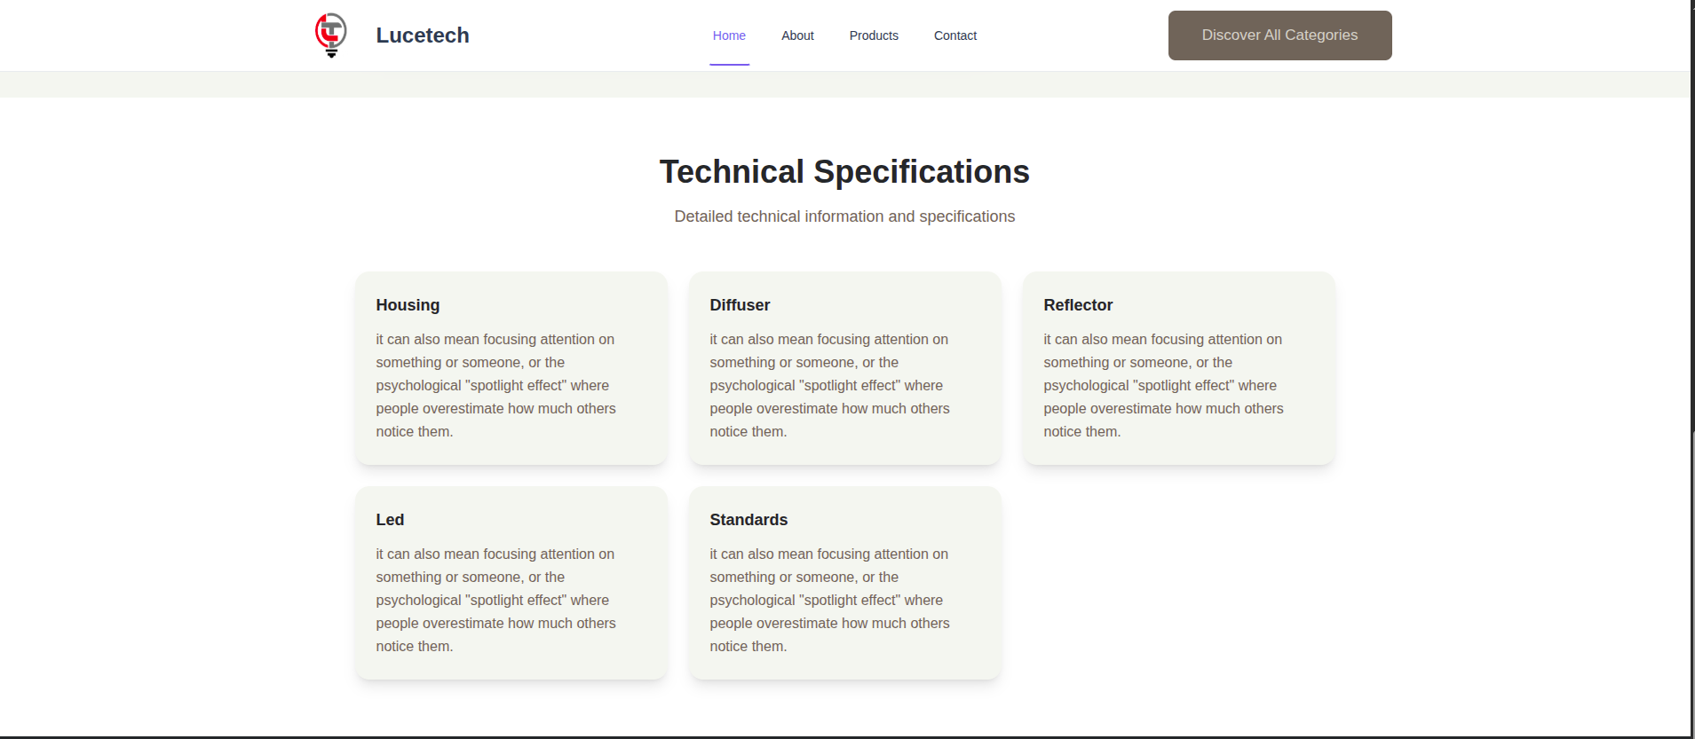Screen dimensions: 1695x739
Task: Click the Lucetech lightbulb logo icon
Action: (x=331, y=35)
